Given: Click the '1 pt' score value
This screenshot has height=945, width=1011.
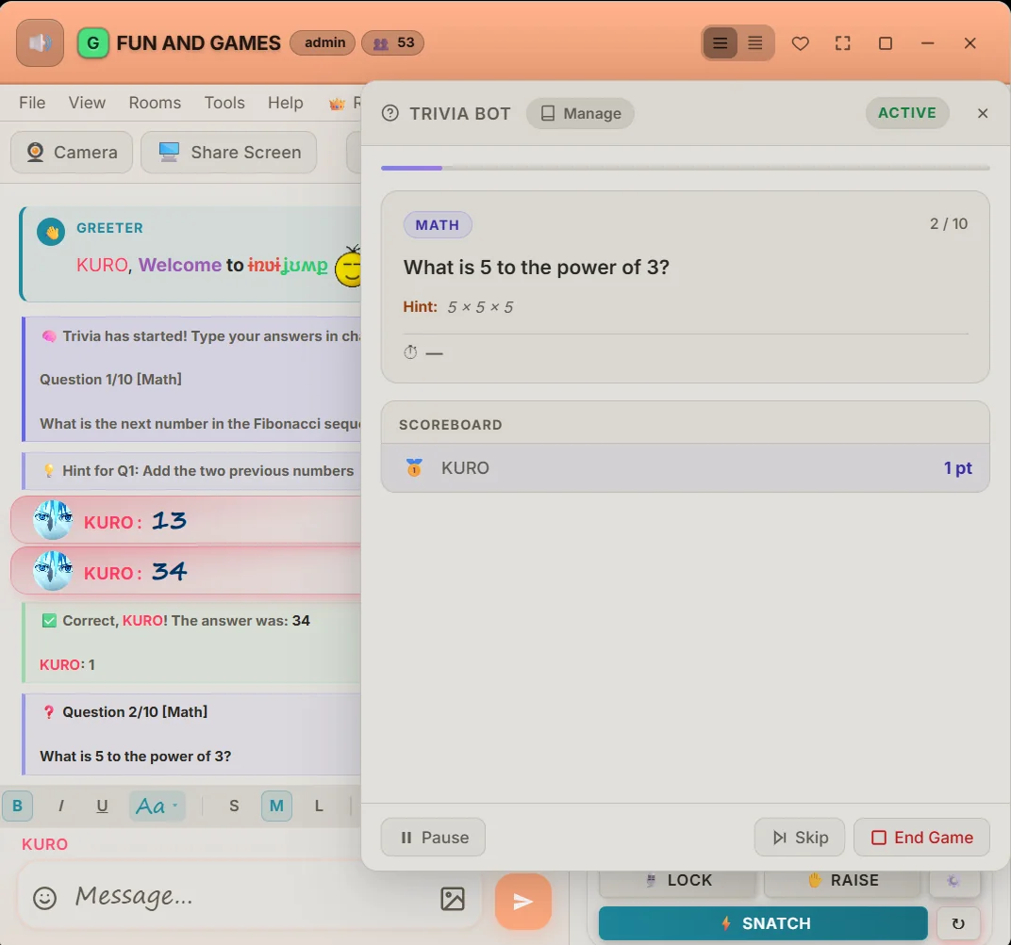Looking at the screenshot, I should (x=957, y=467).
